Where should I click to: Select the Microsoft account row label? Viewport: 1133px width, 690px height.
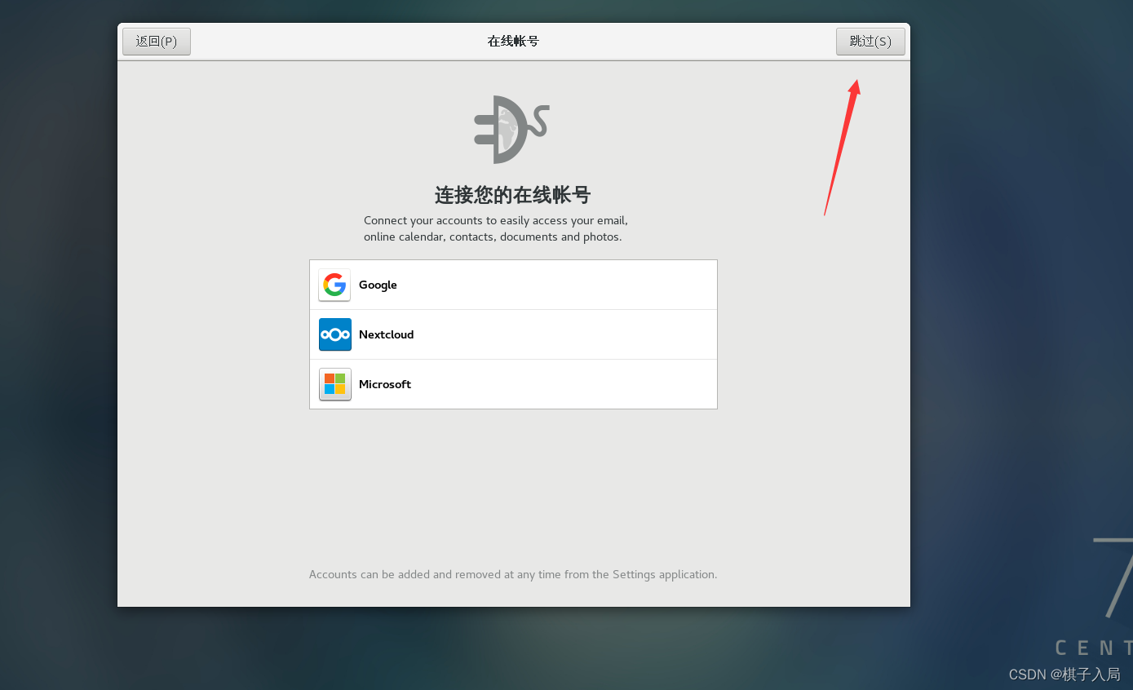coord(384,384)
